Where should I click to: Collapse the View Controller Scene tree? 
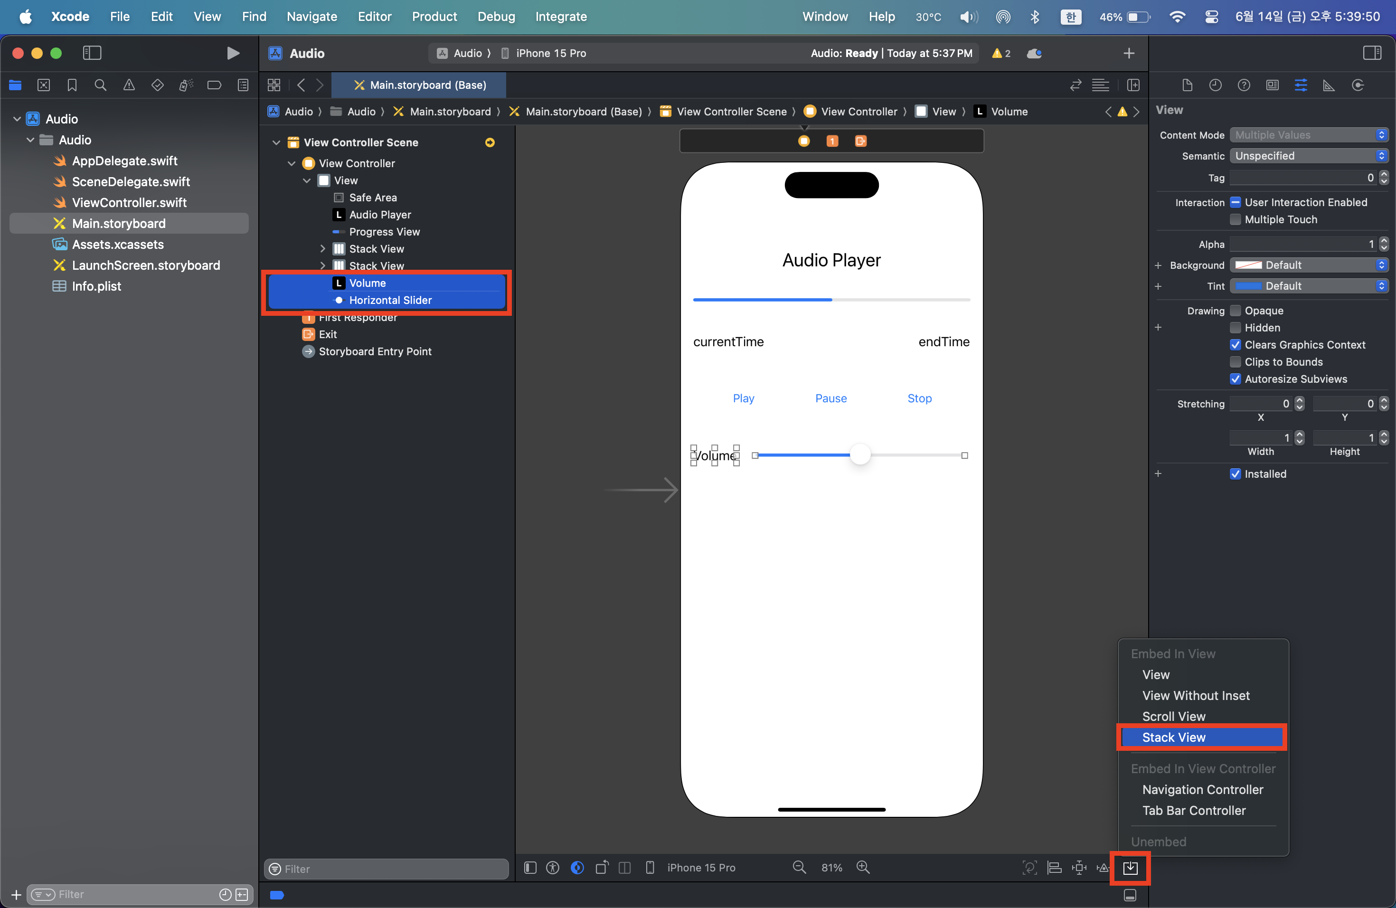point(276,142)
